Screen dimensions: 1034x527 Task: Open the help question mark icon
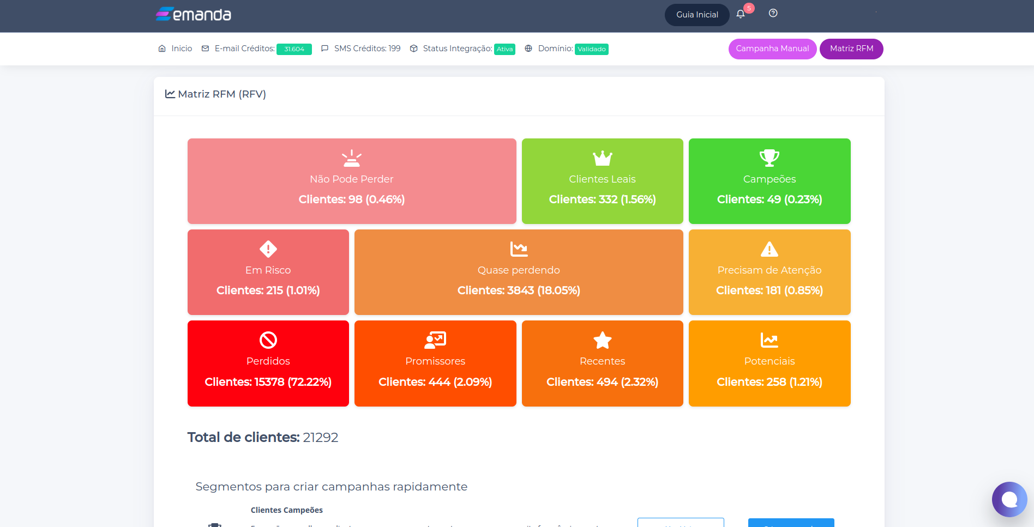773,14
